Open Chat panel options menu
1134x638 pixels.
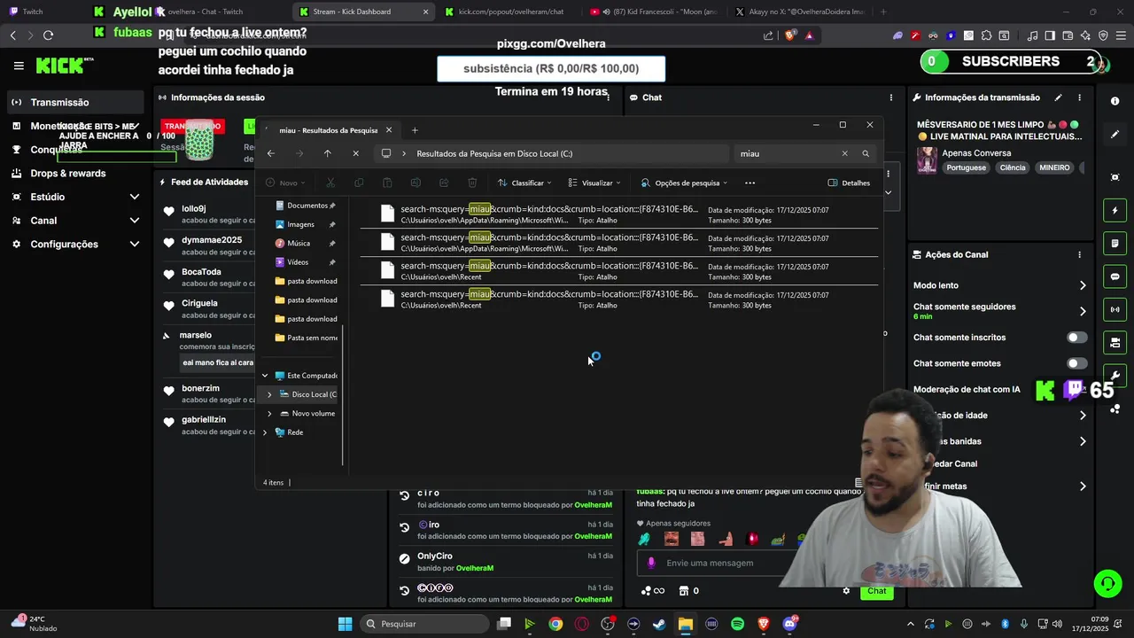890,97
